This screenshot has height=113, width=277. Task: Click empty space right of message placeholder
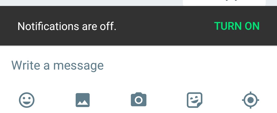point(189,65)
